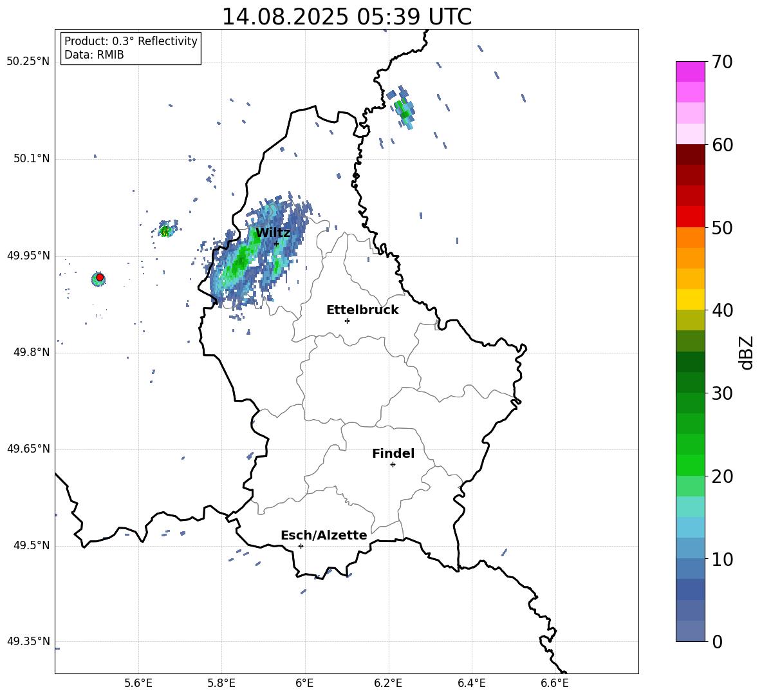Click the 5.8°E longitude label

coord(221,683)
